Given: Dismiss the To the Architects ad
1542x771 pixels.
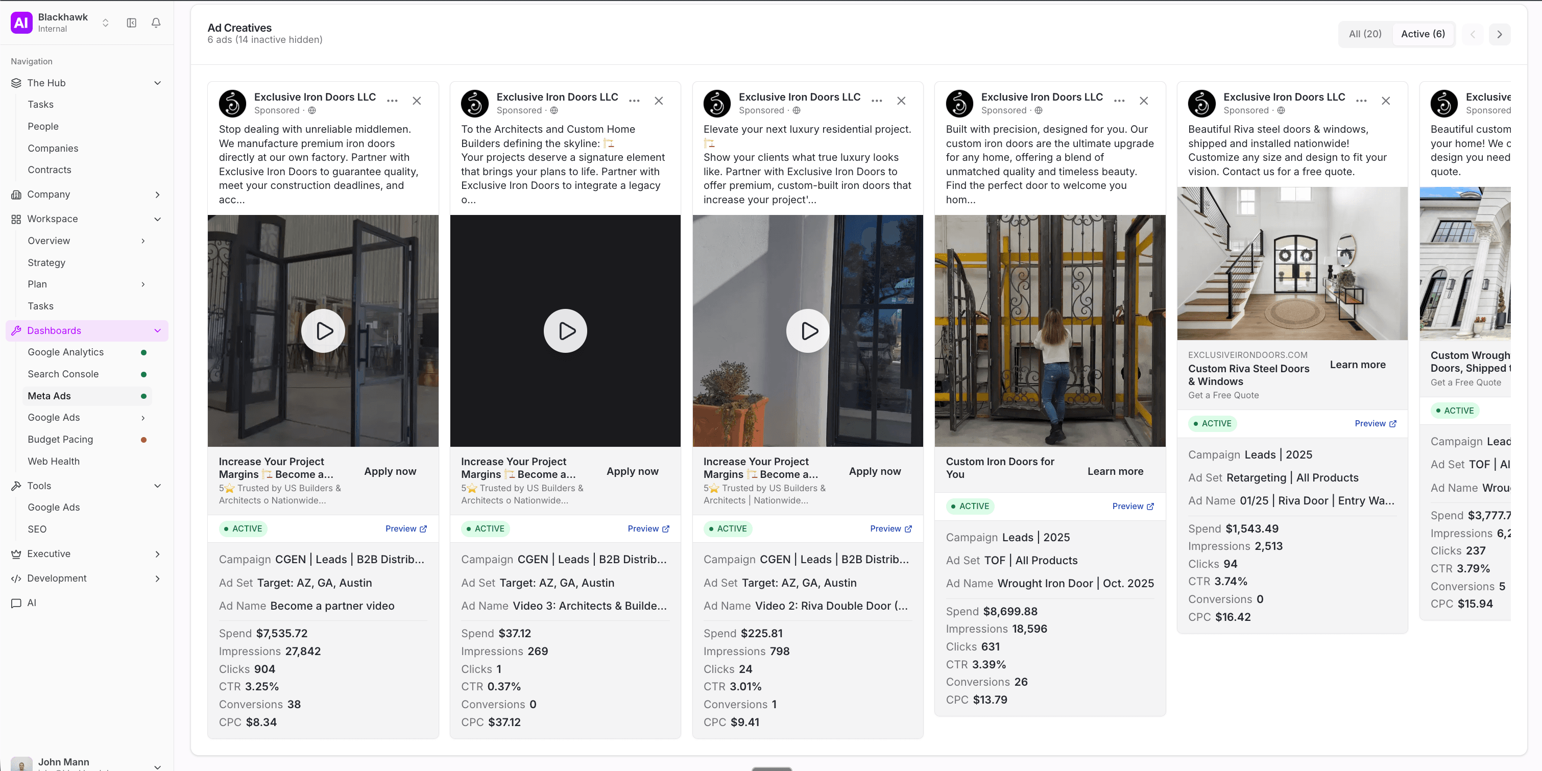Looking at the screenshot, I should click(x=659, y=101).
